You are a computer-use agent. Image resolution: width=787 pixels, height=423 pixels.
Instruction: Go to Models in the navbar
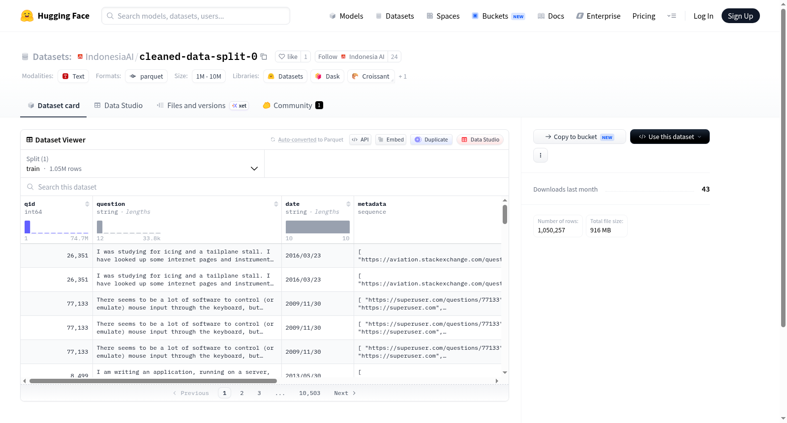point(346,16)
